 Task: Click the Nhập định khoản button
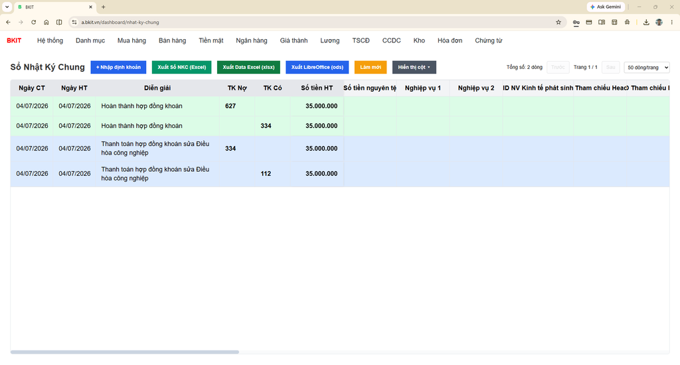(118, 67)
